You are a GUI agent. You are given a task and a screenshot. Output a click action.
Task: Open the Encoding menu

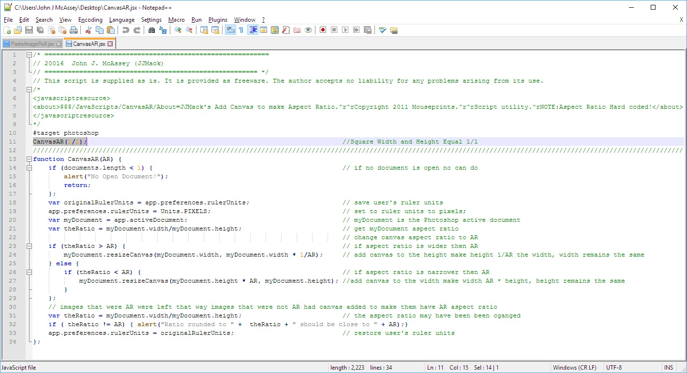pyautogui.click(x=90, y=20)
